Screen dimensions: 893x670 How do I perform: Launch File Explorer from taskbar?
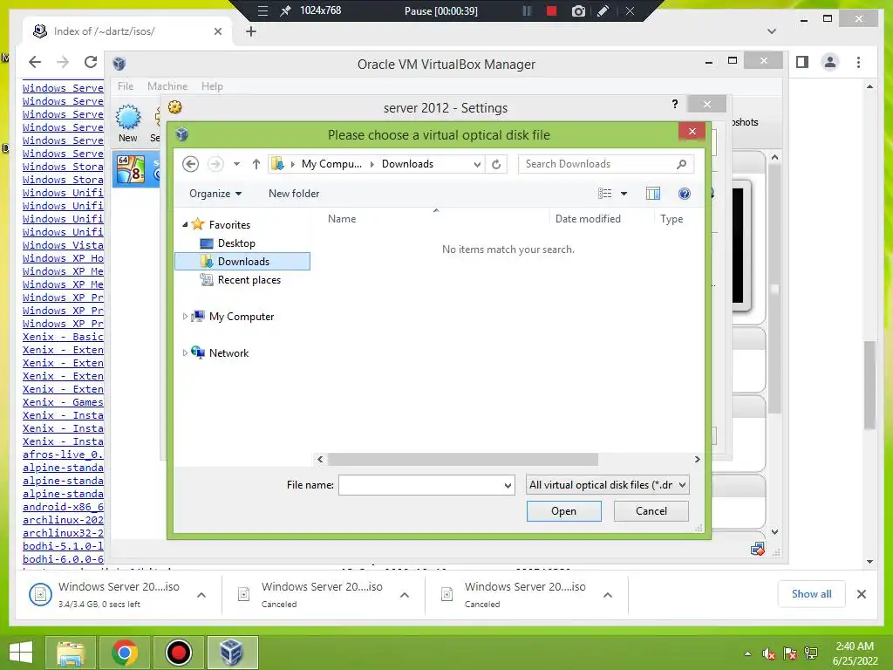71,653
